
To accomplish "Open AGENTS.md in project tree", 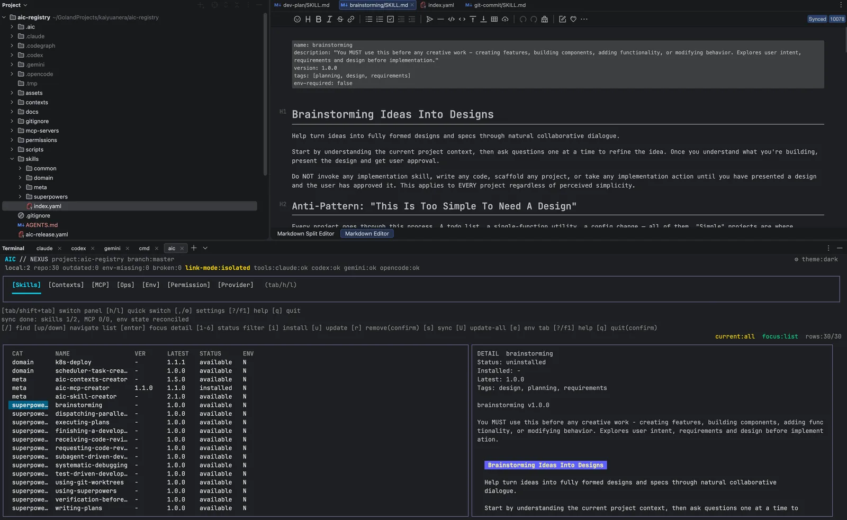I will 42,225.
